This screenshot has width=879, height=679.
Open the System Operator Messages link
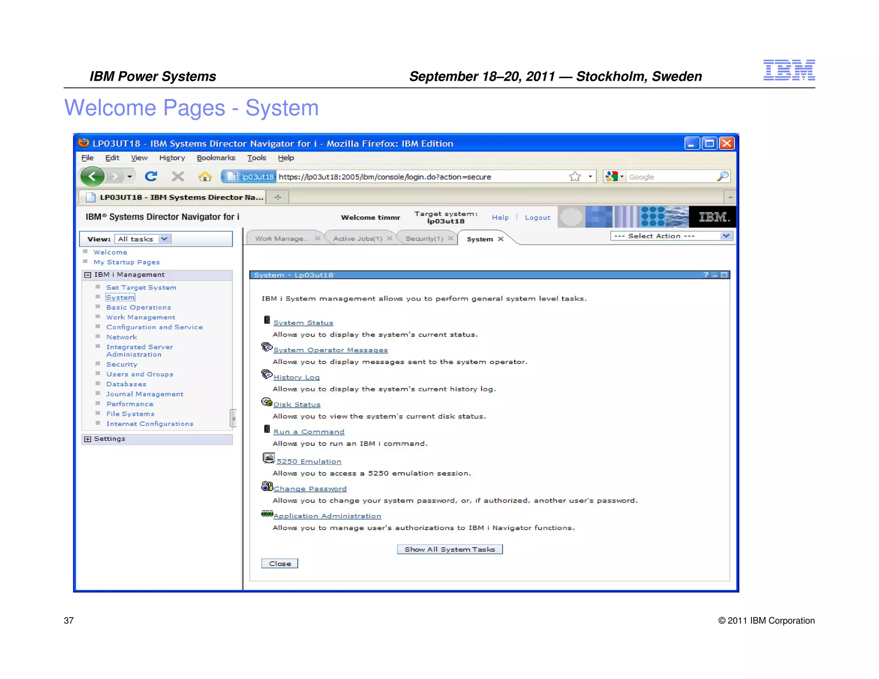(330, 350)
